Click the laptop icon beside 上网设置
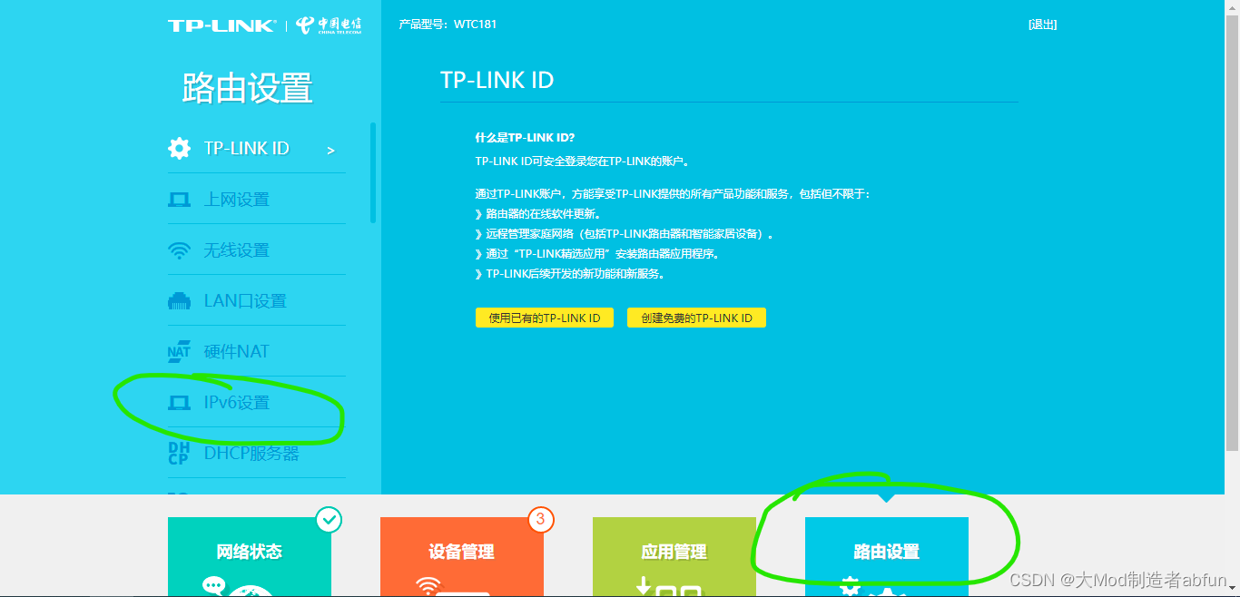 pyautogui.click(x=179, y=200)
